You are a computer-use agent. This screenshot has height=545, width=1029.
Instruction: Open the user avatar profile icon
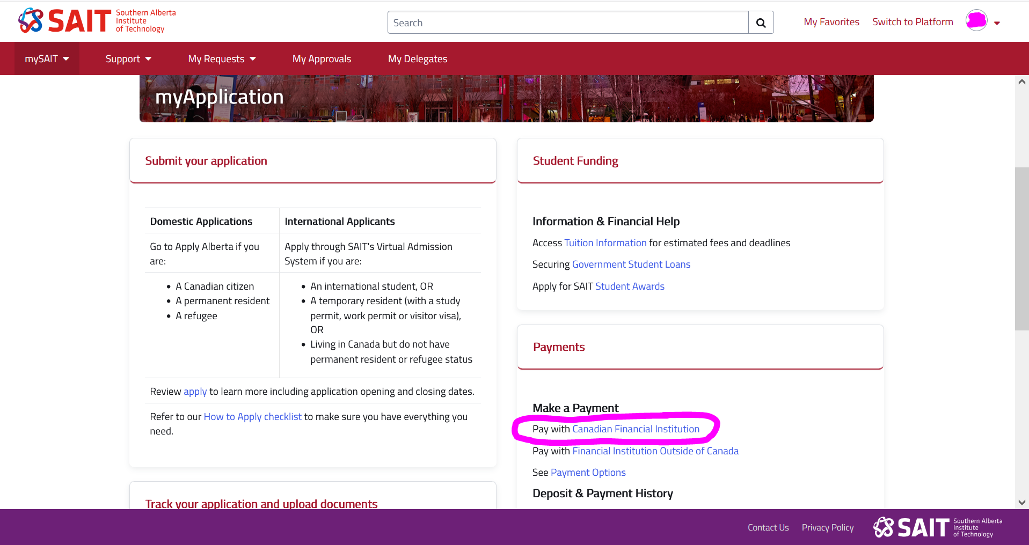pos(976,21)
